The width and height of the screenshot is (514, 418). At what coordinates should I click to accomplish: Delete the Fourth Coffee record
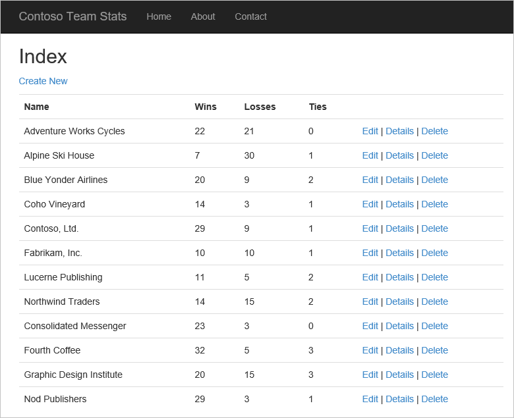(x=434, y=350)
